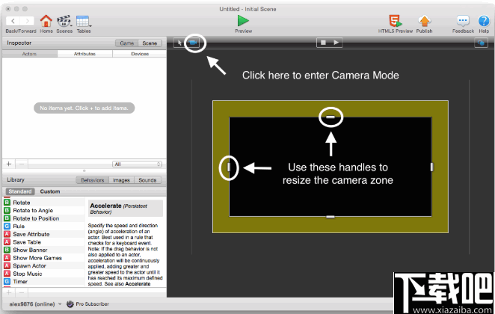This screenshot has width=495, height=314.
Task: Show Images in the Library
Action: click(121, 180)
